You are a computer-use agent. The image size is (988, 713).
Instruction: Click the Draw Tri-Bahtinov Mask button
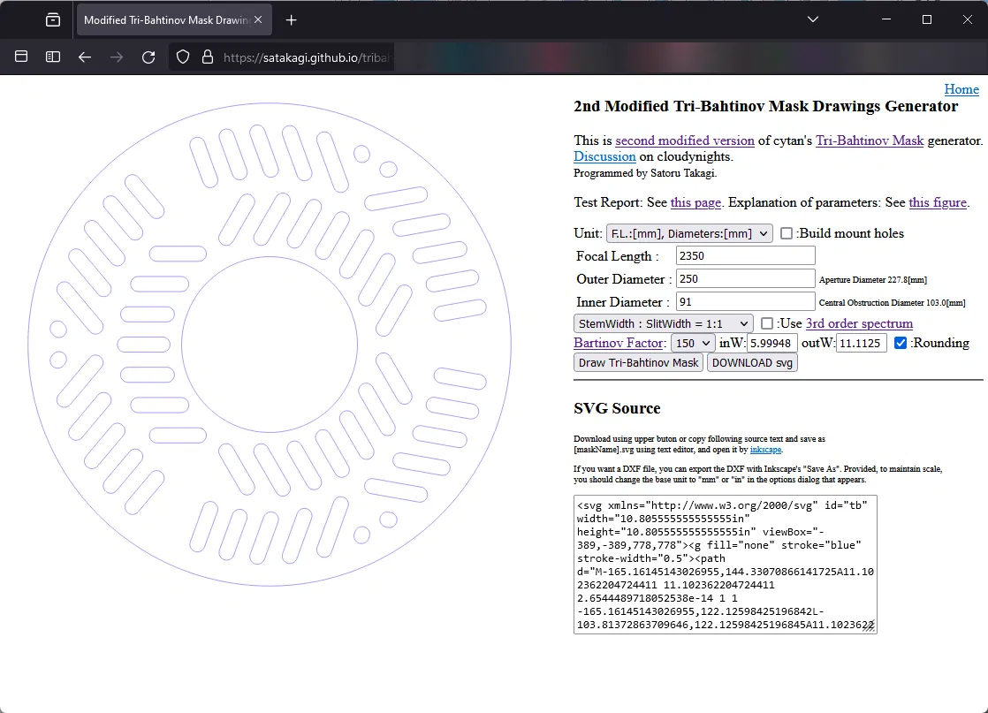(x=638, y=363)
